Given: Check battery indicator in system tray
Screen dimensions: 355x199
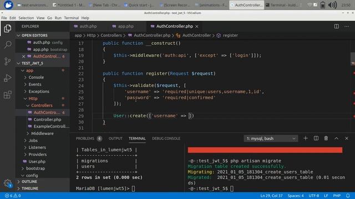Looking at the screenshot, I should [323, 5].
